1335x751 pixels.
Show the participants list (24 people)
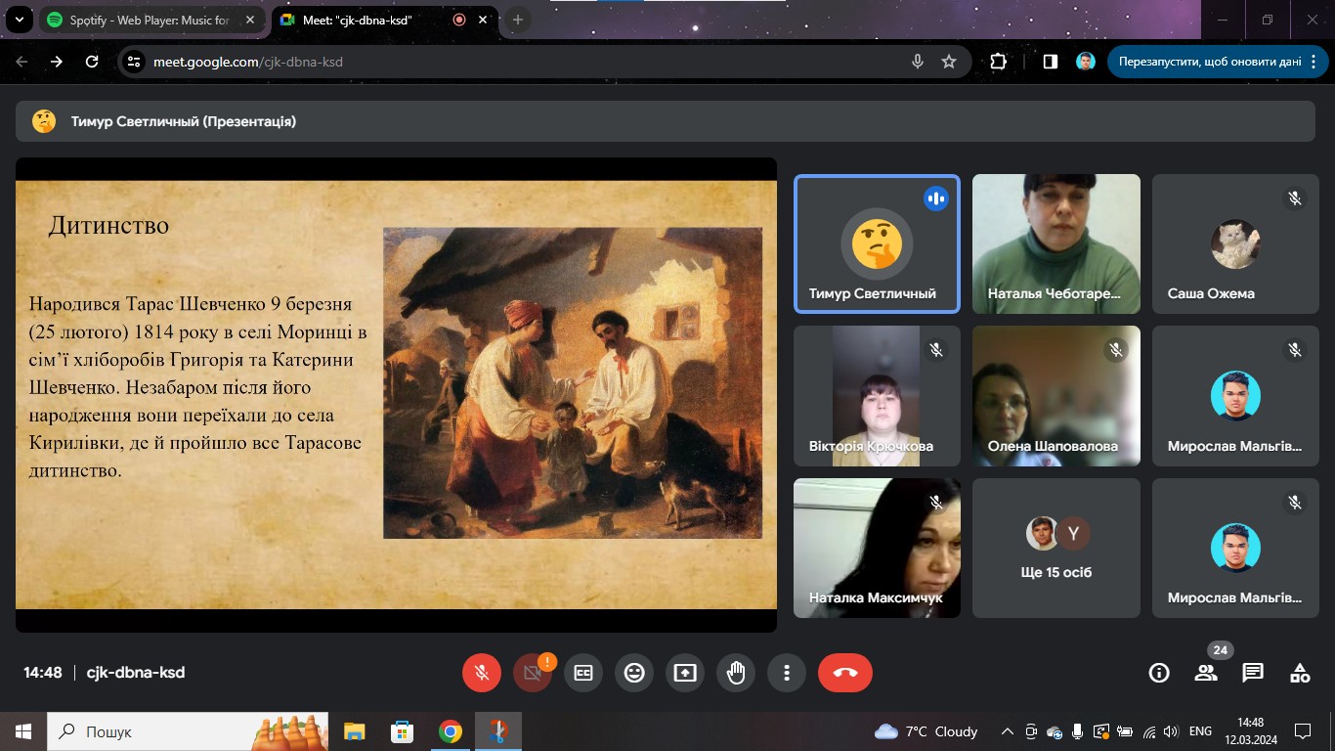point(1206,673)
